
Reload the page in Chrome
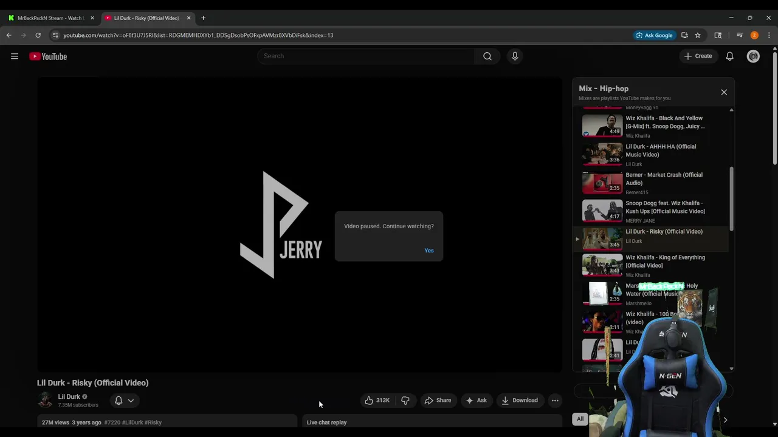[38, 35]
